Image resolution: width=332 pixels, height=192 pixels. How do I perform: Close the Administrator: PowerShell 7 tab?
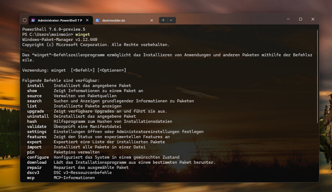87,20
